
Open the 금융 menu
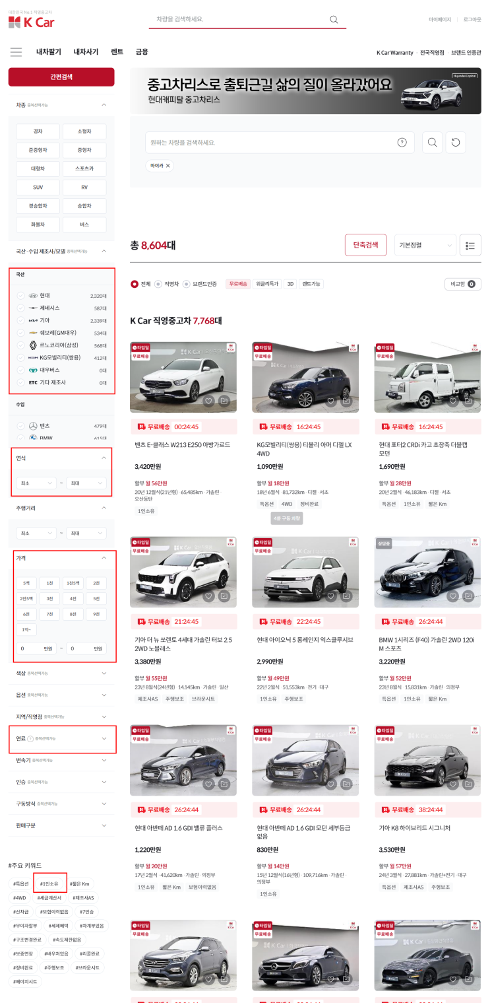coord(142,52)
